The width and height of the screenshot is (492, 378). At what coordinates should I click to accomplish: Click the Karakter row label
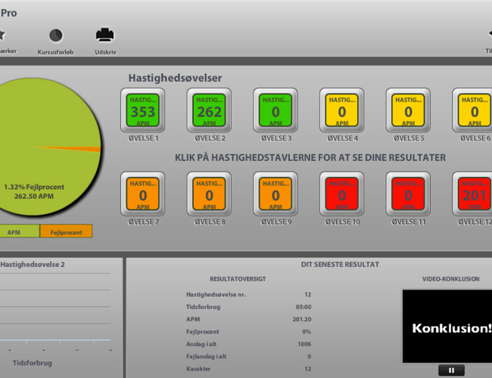click(x=198, y=369)
